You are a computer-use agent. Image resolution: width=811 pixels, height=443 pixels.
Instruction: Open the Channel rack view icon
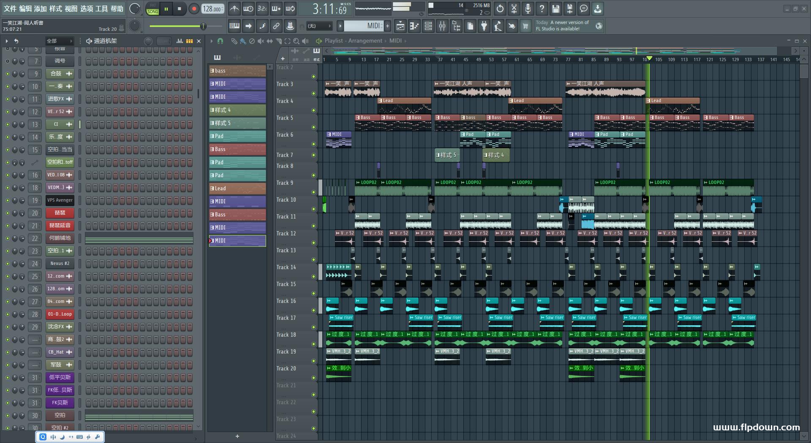coord(428,26)
